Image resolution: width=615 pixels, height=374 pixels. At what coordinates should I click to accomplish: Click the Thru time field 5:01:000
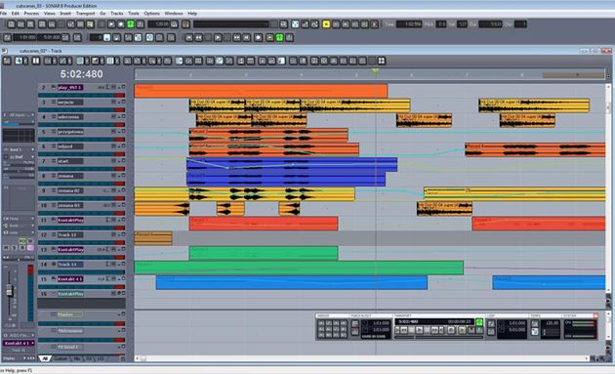click(x=50, y=38)
